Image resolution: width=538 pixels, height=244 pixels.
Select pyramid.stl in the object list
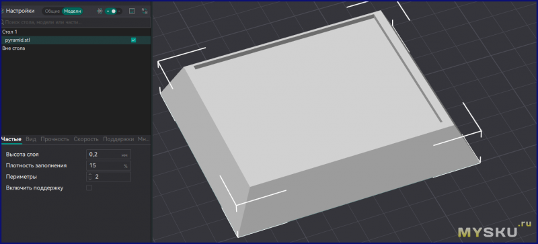coord(17,40)
